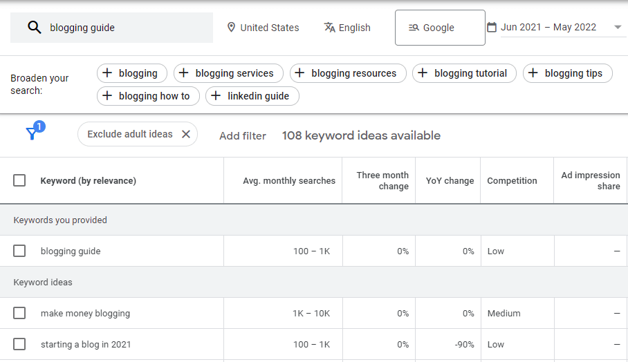This screenshot has height=362, width=628.
Task: Click plus icon on blogging tutorial chip
Action: point(423,73)
